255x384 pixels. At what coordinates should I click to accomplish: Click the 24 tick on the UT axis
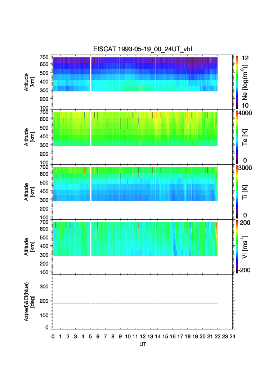(232, 337)
